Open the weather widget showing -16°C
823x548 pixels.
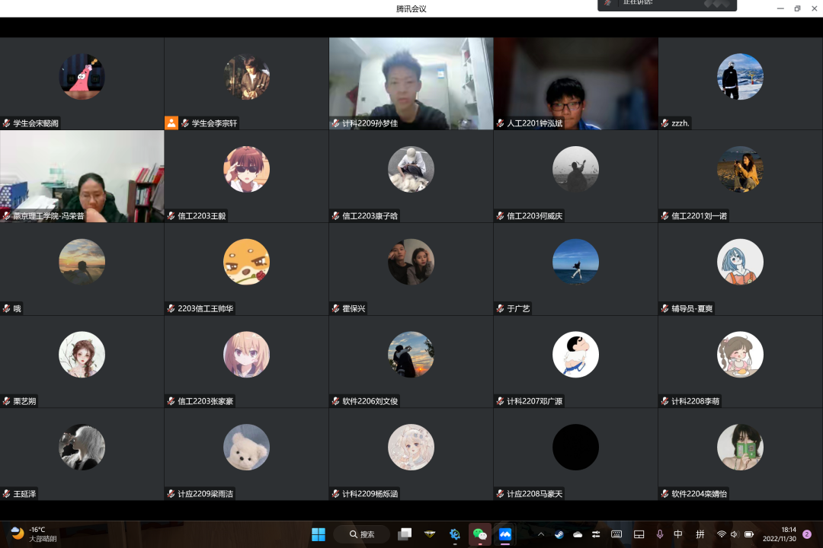click(x=34, y=534)
